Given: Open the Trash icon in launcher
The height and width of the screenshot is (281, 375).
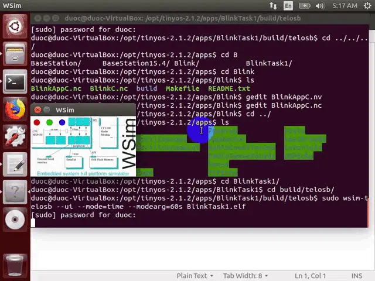Looking at the screenshot, I should point(15,265).
